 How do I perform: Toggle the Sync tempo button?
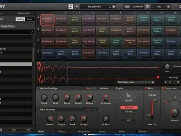point(127,7)
